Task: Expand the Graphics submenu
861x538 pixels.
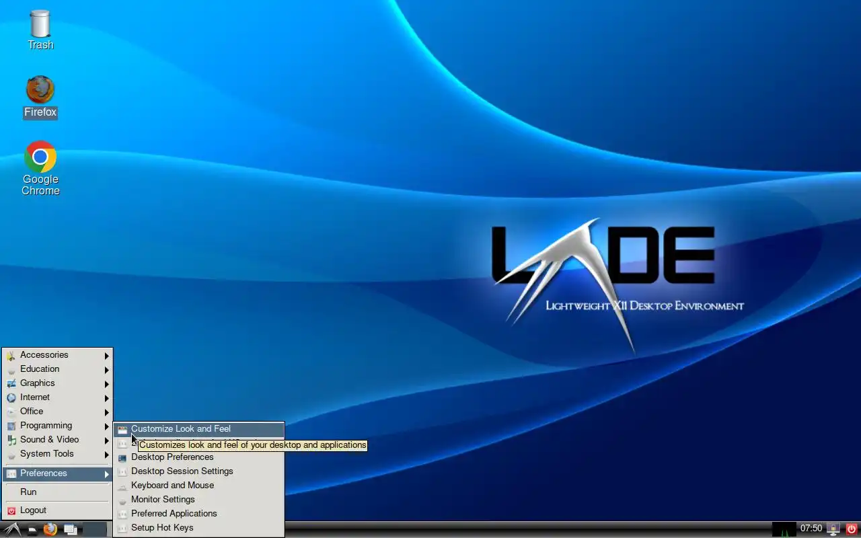Action: [57, 383]
